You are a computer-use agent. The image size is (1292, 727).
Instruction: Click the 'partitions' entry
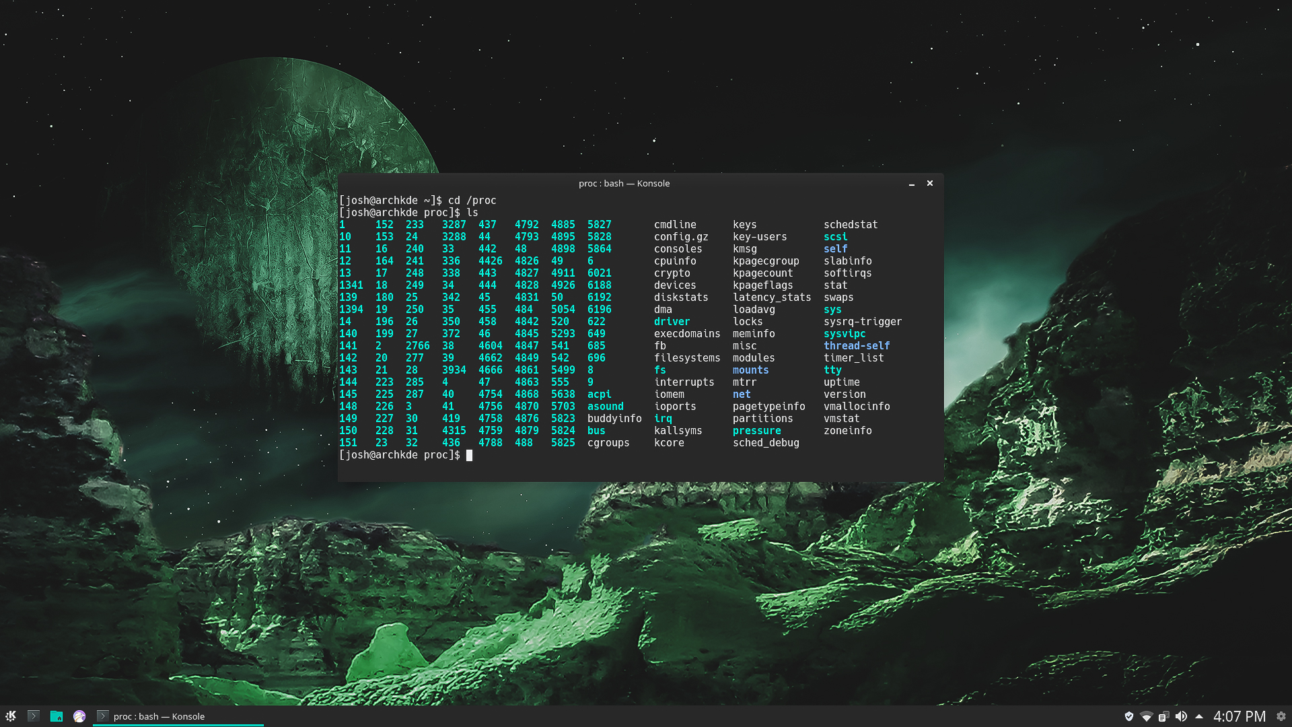pyautogui.click(x=762, y=419)
